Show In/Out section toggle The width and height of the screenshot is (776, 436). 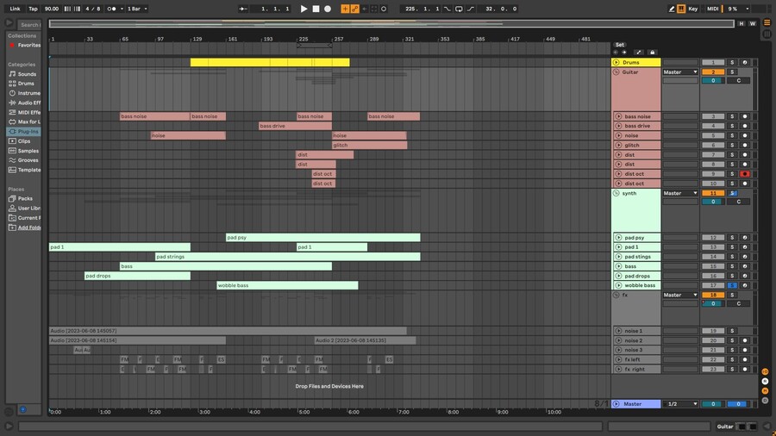pos(765,371)
